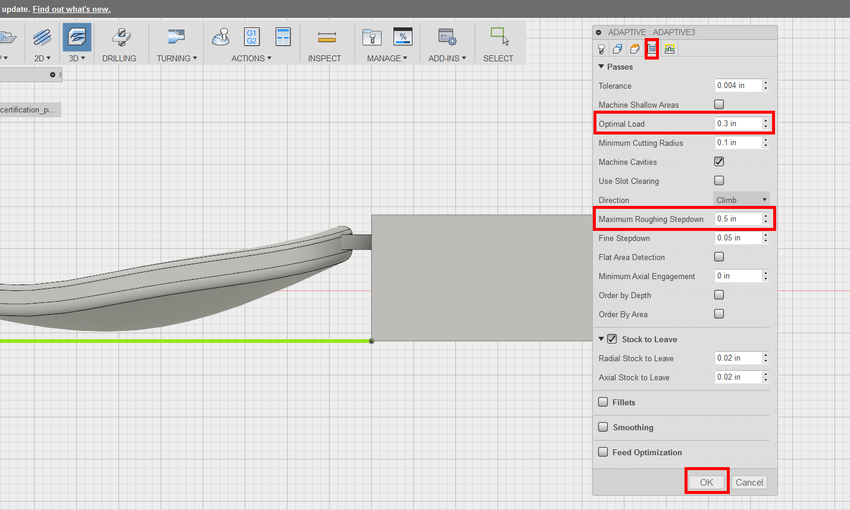Enable the Order By Area checkbox
Viewport: 850px width, 510px height.
pyautogui.click(x=719, y=314)
